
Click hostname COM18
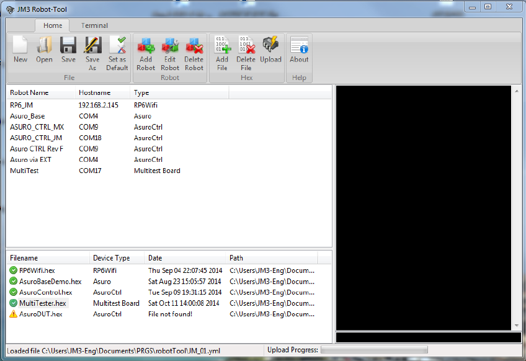[x=90, y=138]
